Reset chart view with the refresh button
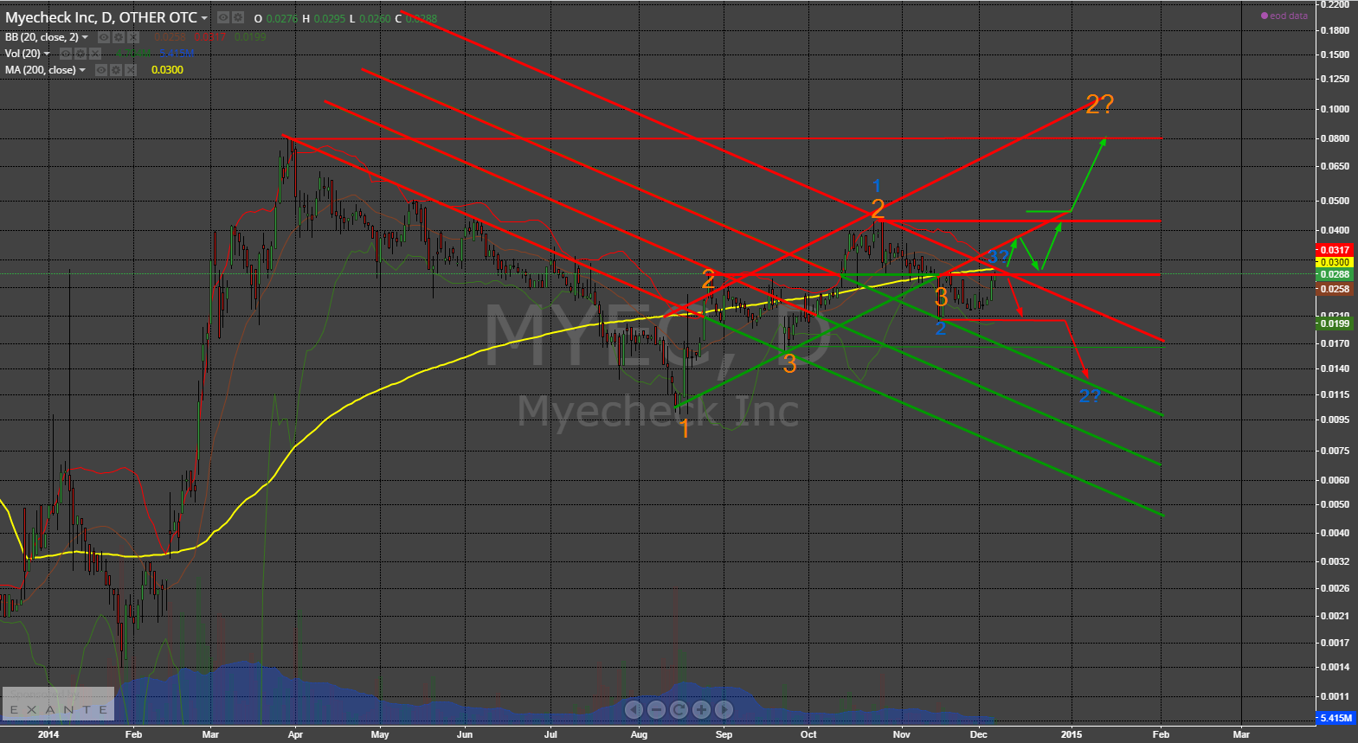Viewport: 1358px width, 743px height. 679,710
